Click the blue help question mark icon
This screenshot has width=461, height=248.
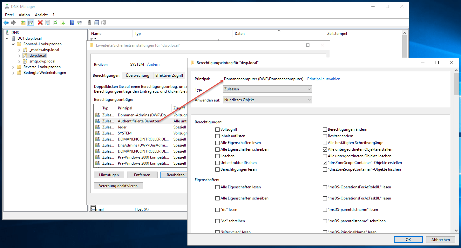pos(72,23)
